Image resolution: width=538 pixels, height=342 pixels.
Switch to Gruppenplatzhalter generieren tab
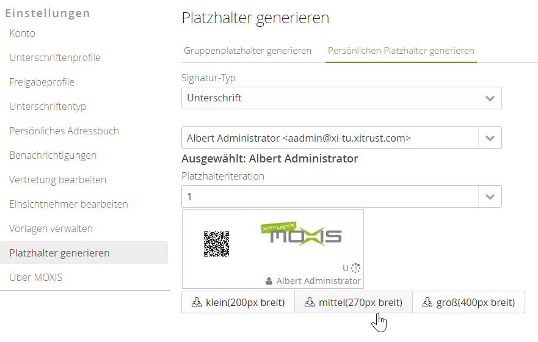247,51
